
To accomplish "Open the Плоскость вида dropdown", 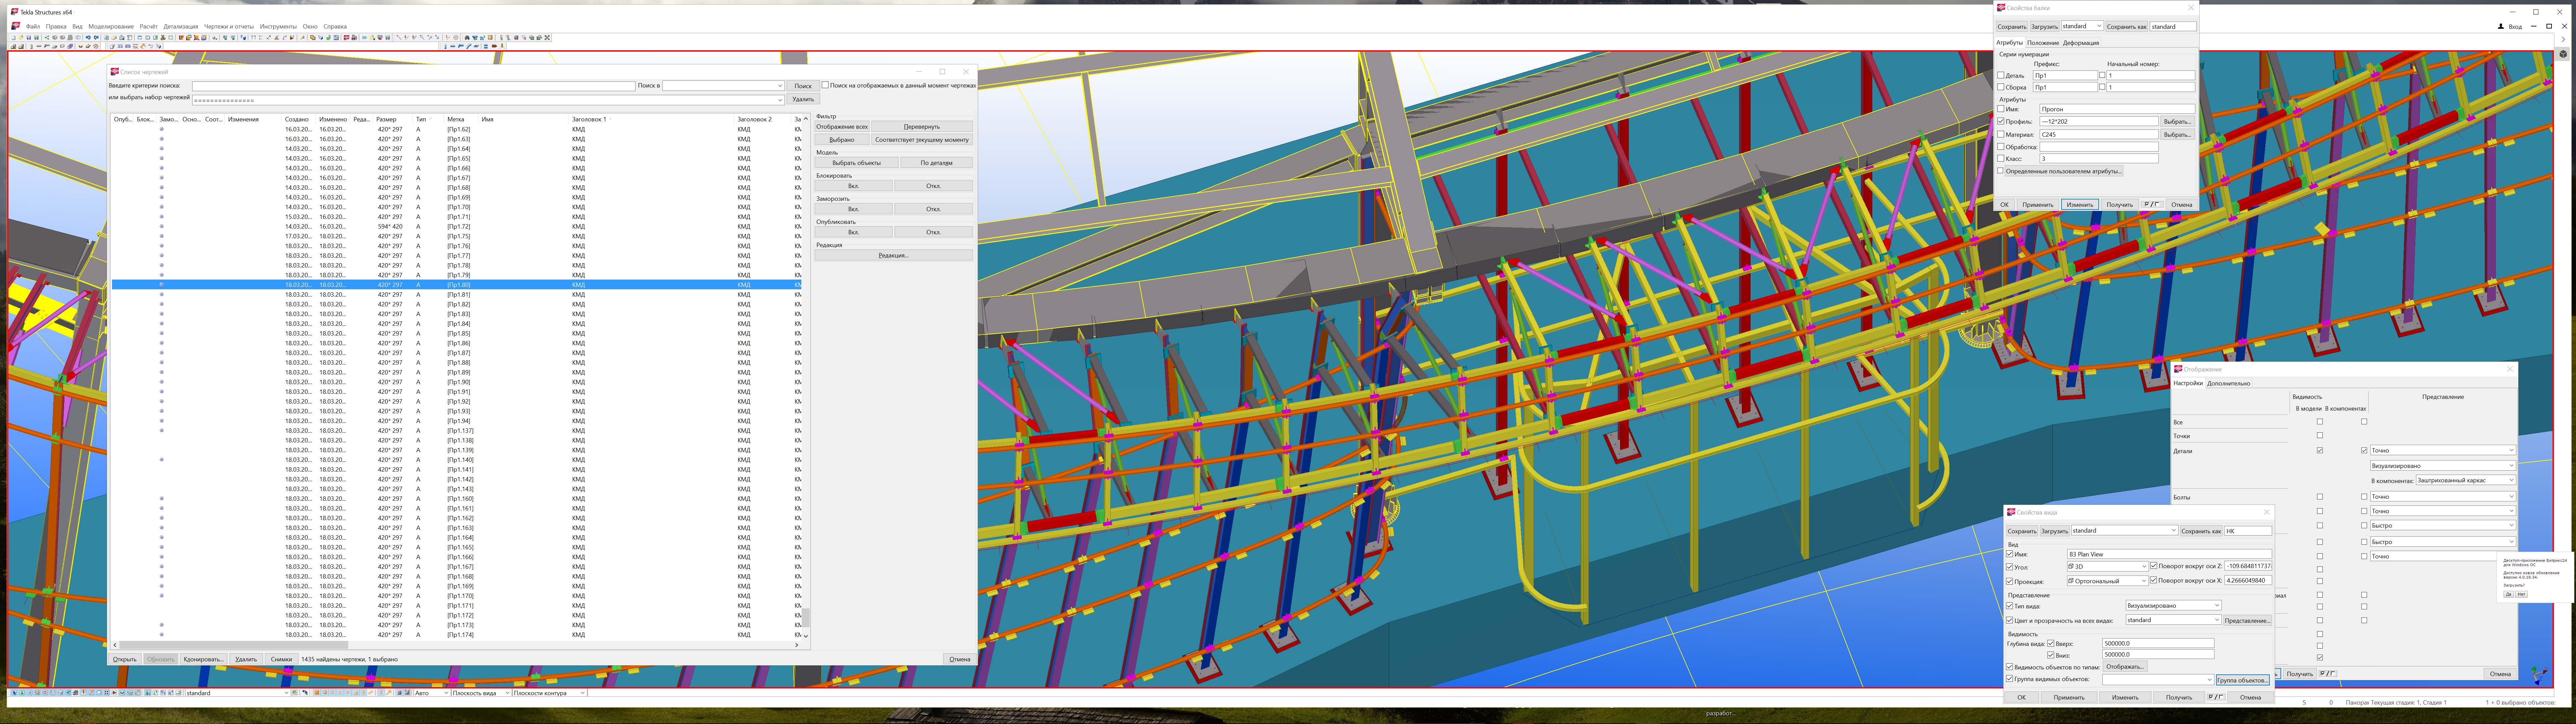I will tap(507, 693).
